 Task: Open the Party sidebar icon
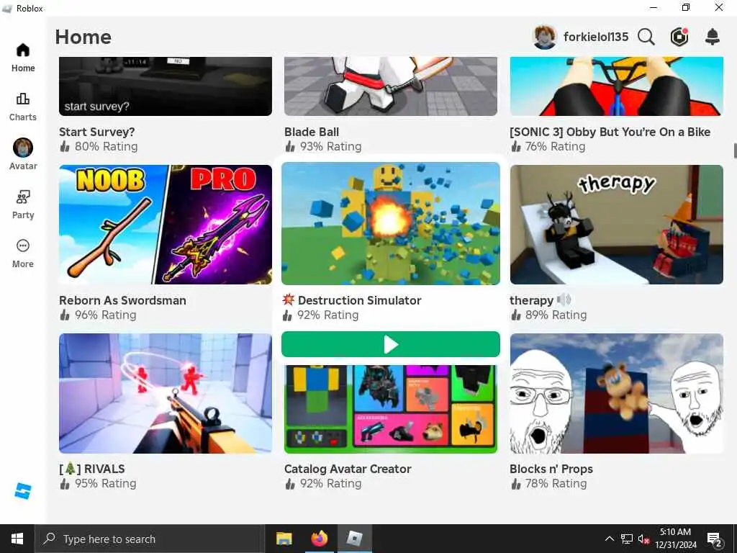point(22,204)
